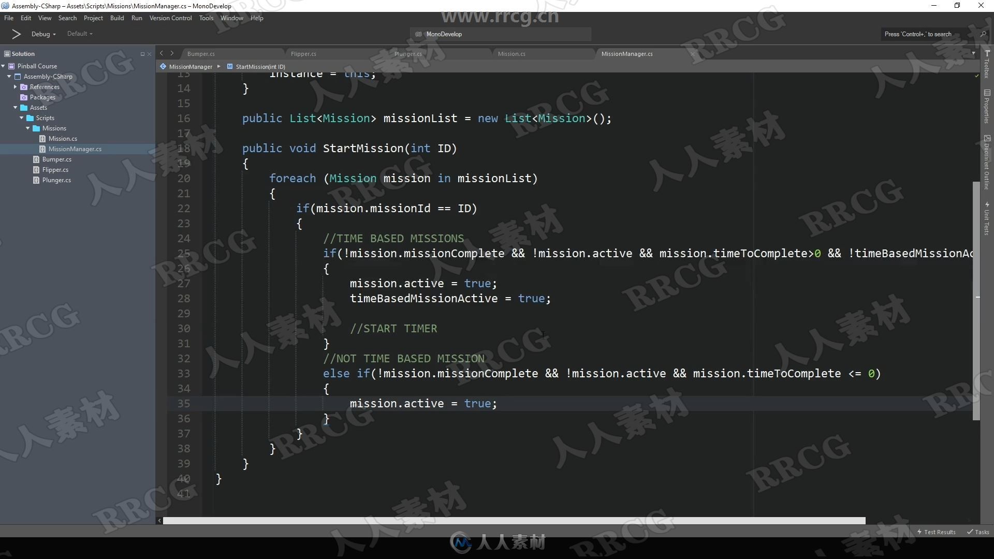Screen dimensions: 994x559
Task: Open the Build menu
Action: 117,18
